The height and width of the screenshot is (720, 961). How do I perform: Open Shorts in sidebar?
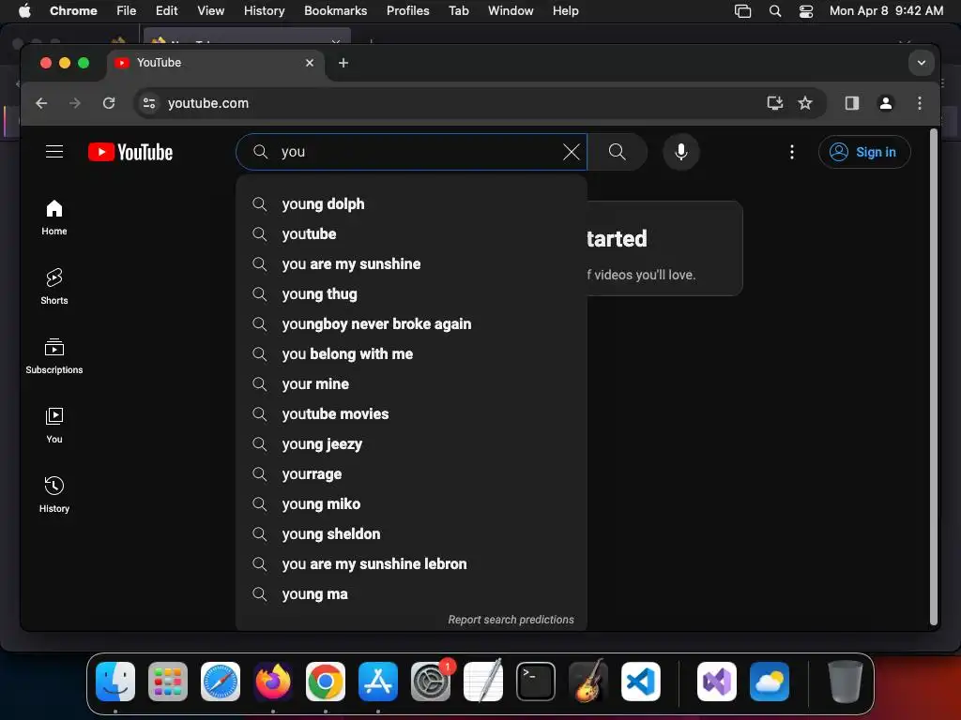pos(54,287)
